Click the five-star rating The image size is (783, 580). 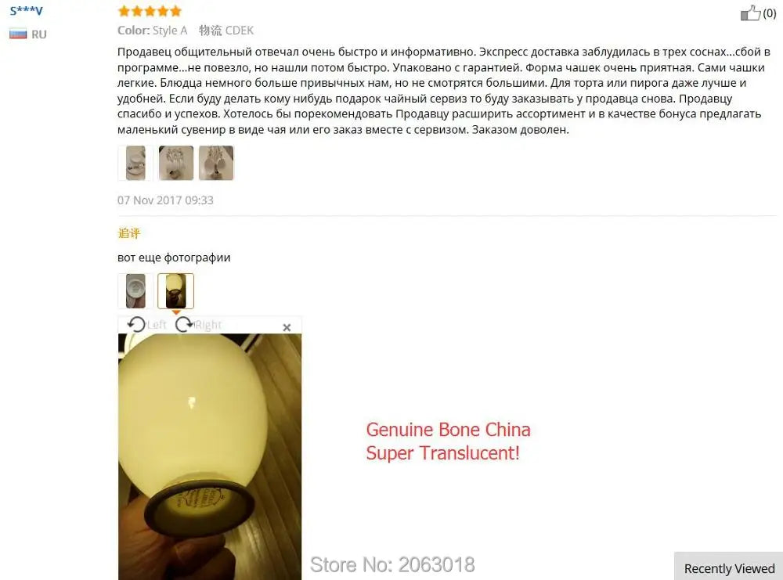pyautogui.click(x=150, y=11)
